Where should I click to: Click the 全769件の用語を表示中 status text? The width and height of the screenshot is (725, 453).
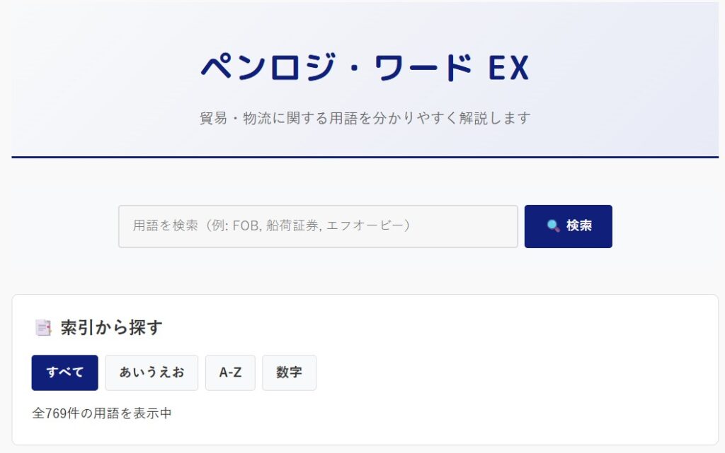102,413
